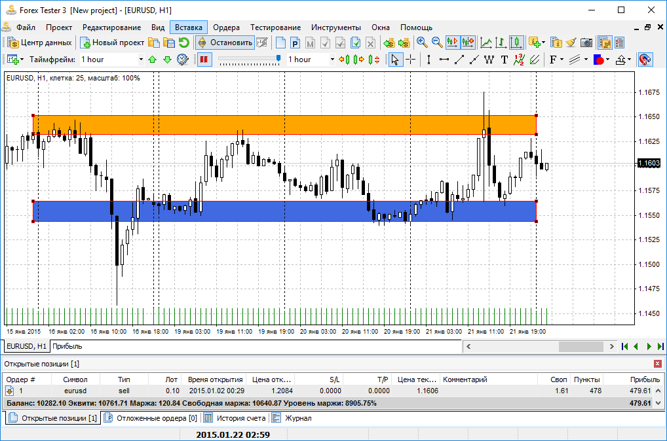Switch to the История счета tab
The image size is (667, 441).
click(x=235, y=418)
